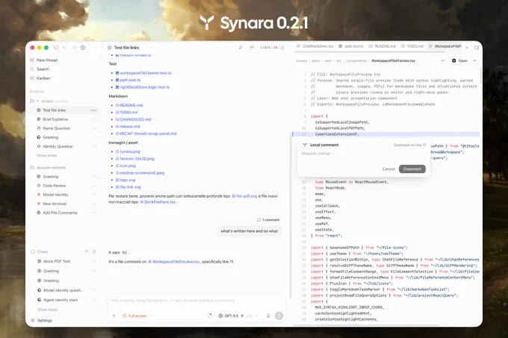Submit with the Comment button

pyautogui.click(x=412, y=169)
